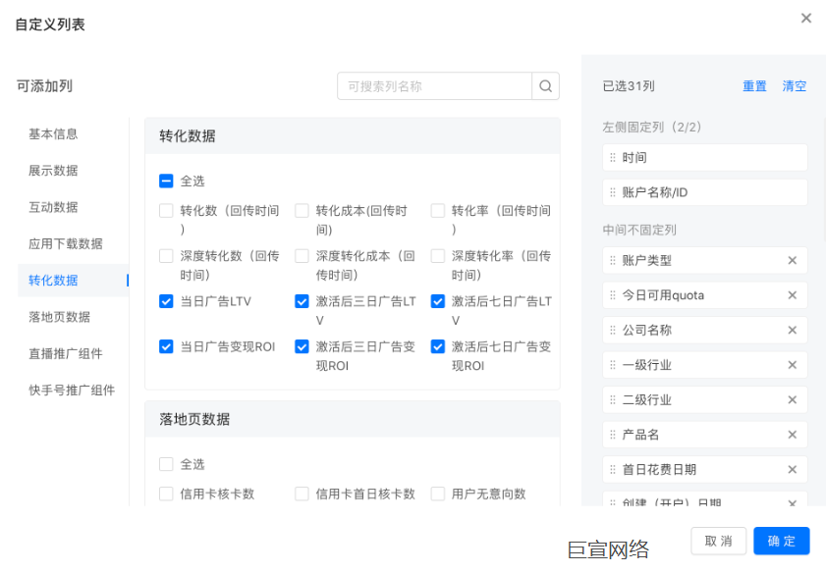
Task: Confirm with 确定 button
Action: (781, 541)
